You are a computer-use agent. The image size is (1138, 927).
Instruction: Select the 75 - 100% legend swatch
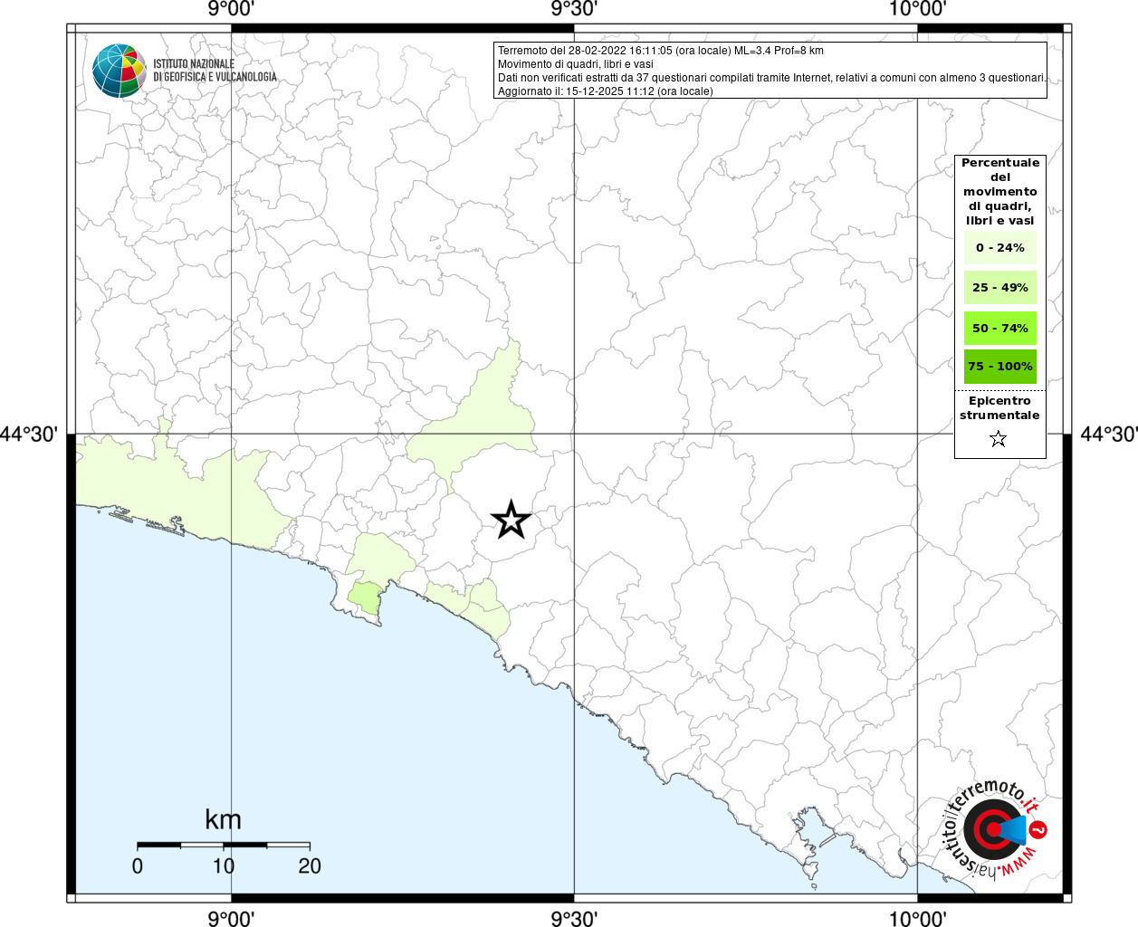pos(1000,367)
